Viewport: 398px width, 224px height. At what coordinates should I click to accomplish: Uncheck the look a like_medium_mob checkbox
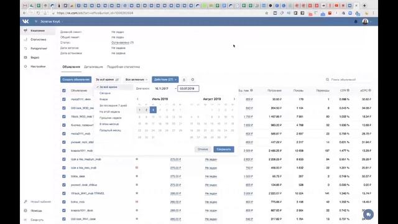(x=64, y=159)
